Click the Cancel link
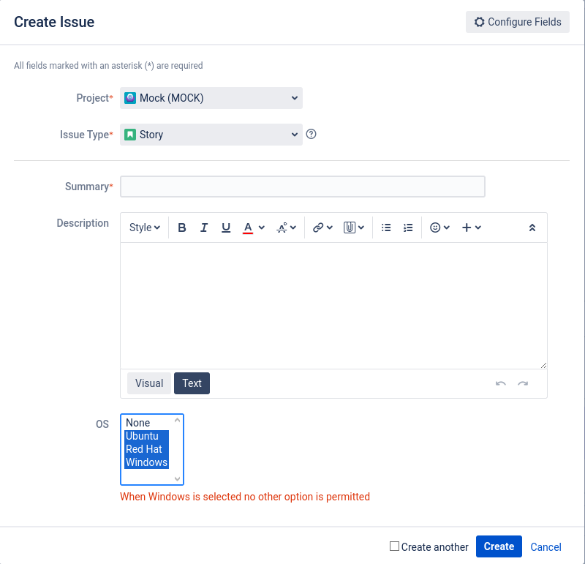 [x=546, y=547]
